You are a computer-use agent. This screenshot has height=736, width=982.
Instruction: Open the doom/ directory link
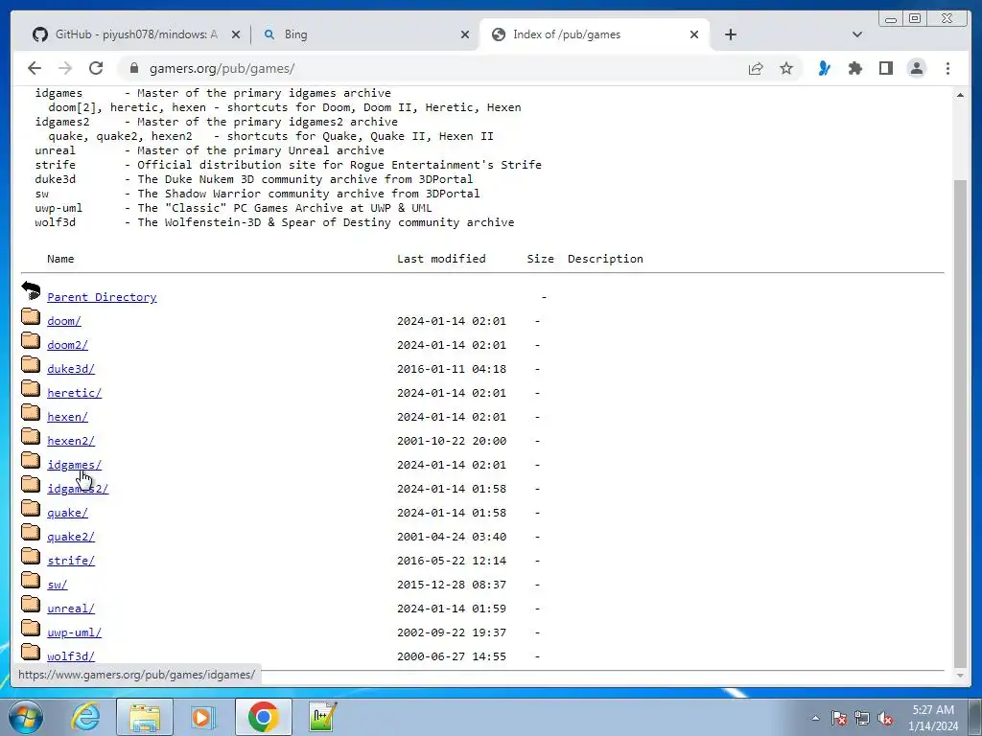[64, 321]
